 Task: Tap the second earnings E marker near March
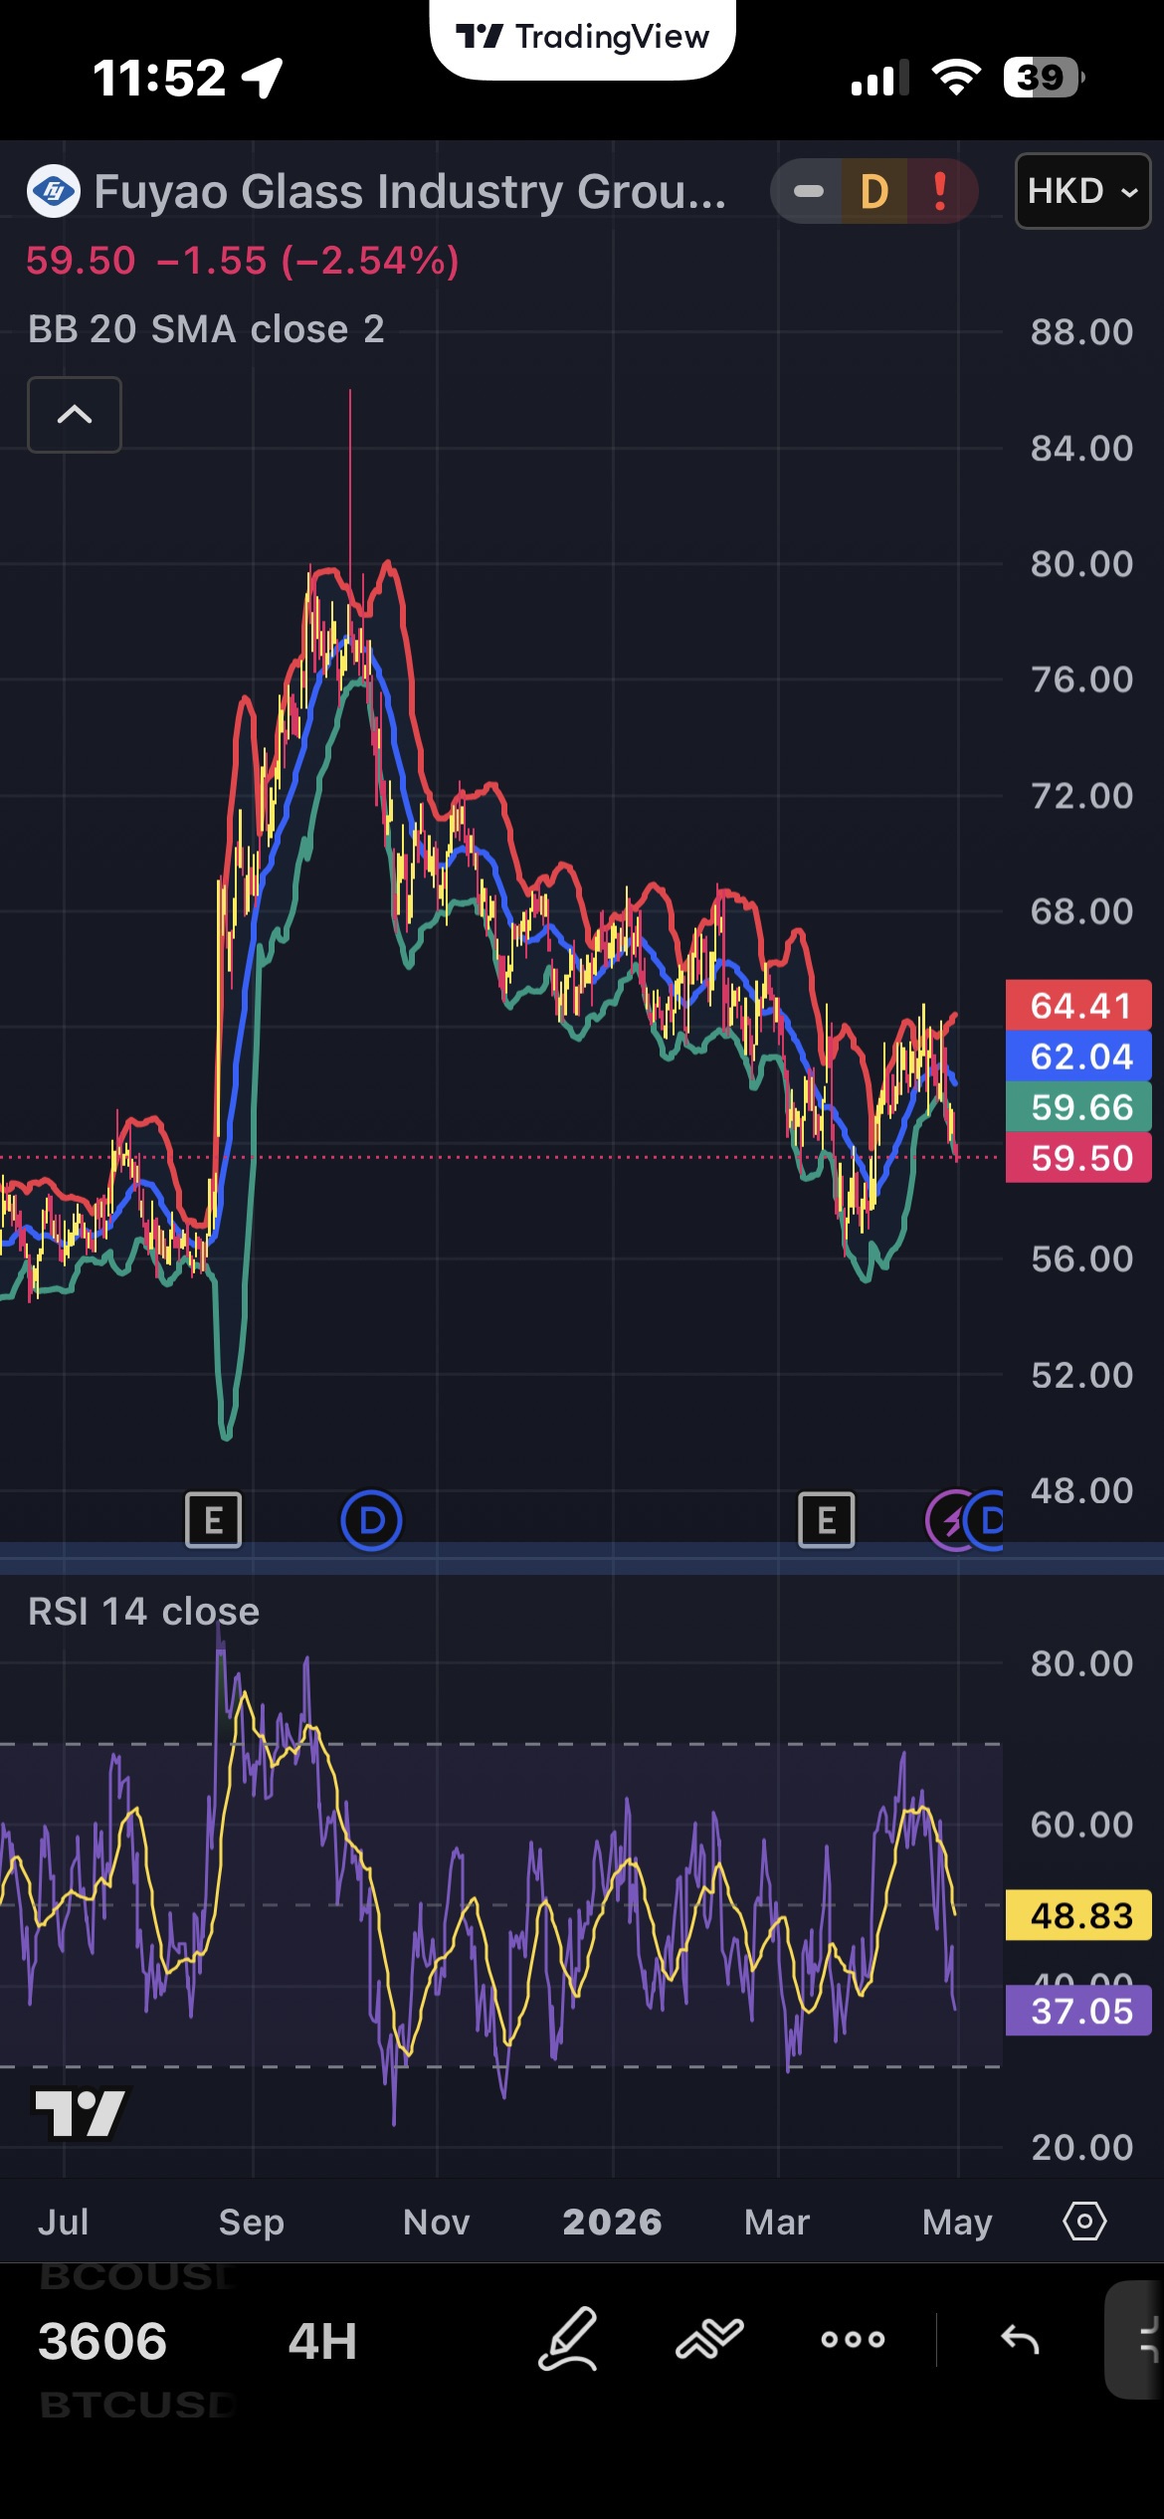(x=827, y=1520)
